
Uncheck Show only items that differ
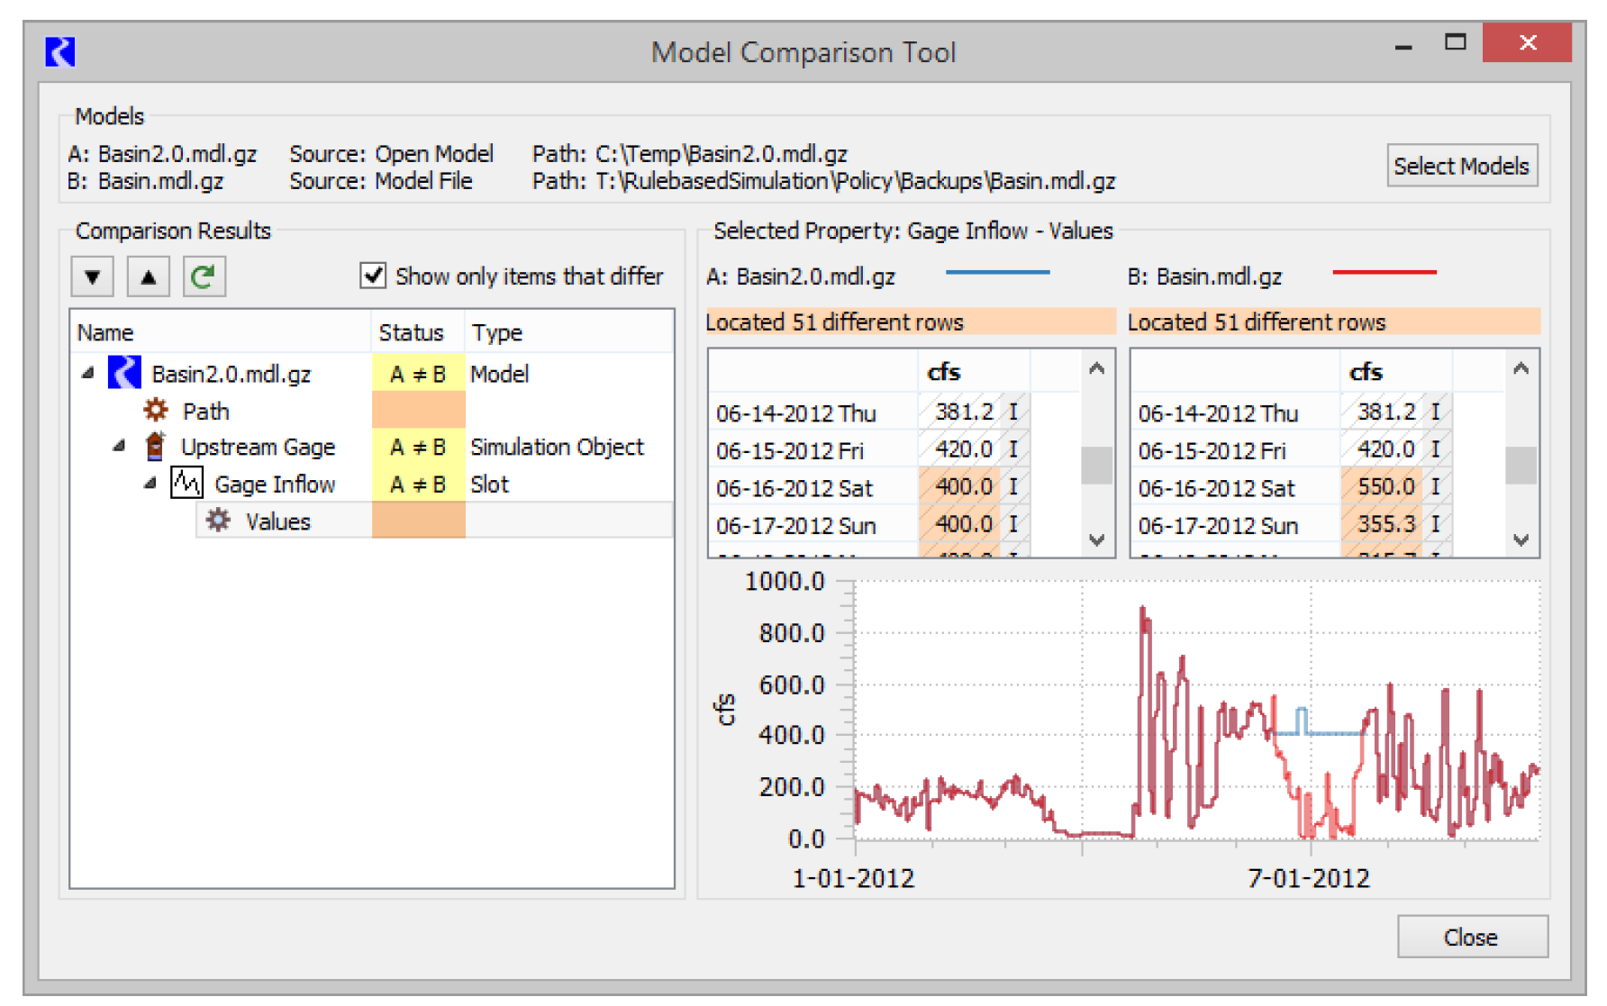(x=373, y=276)
